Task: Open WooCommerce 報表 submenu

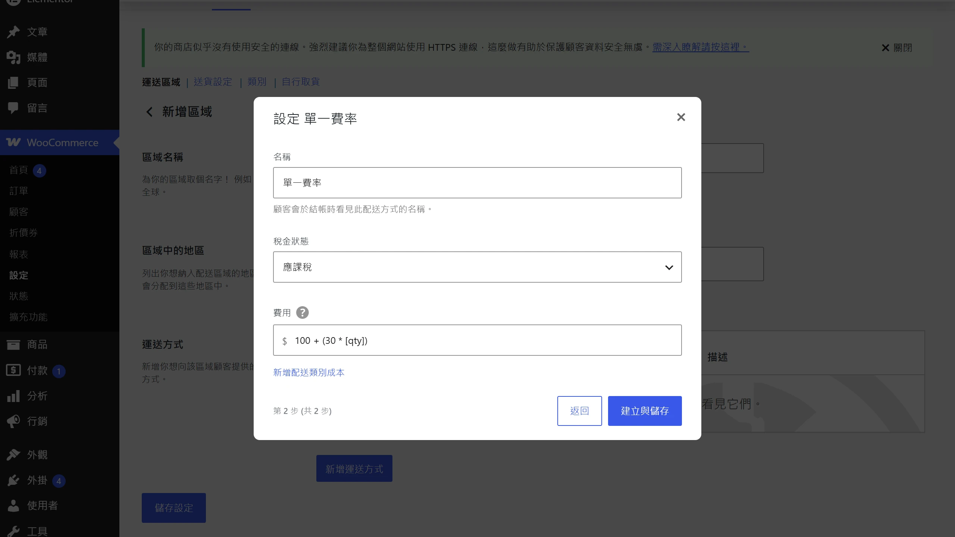Action: click(19, 254)
